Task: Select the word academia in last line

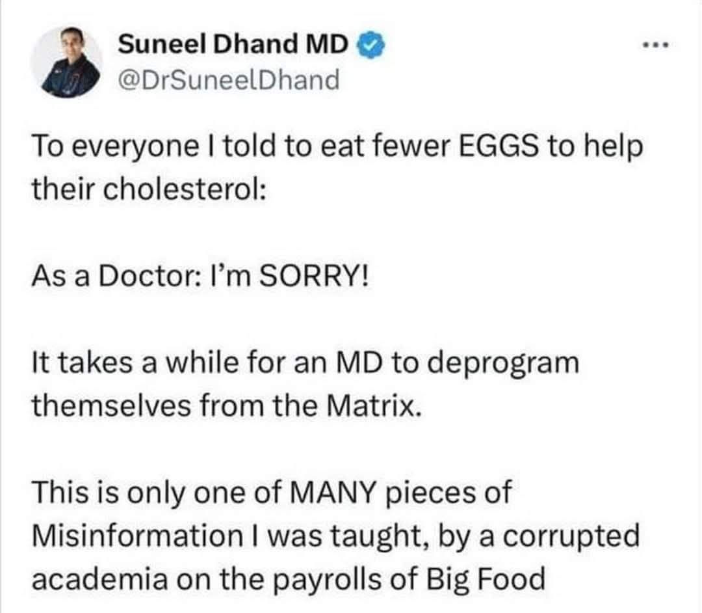Action: pyautogui.click(x=99, y=579)
